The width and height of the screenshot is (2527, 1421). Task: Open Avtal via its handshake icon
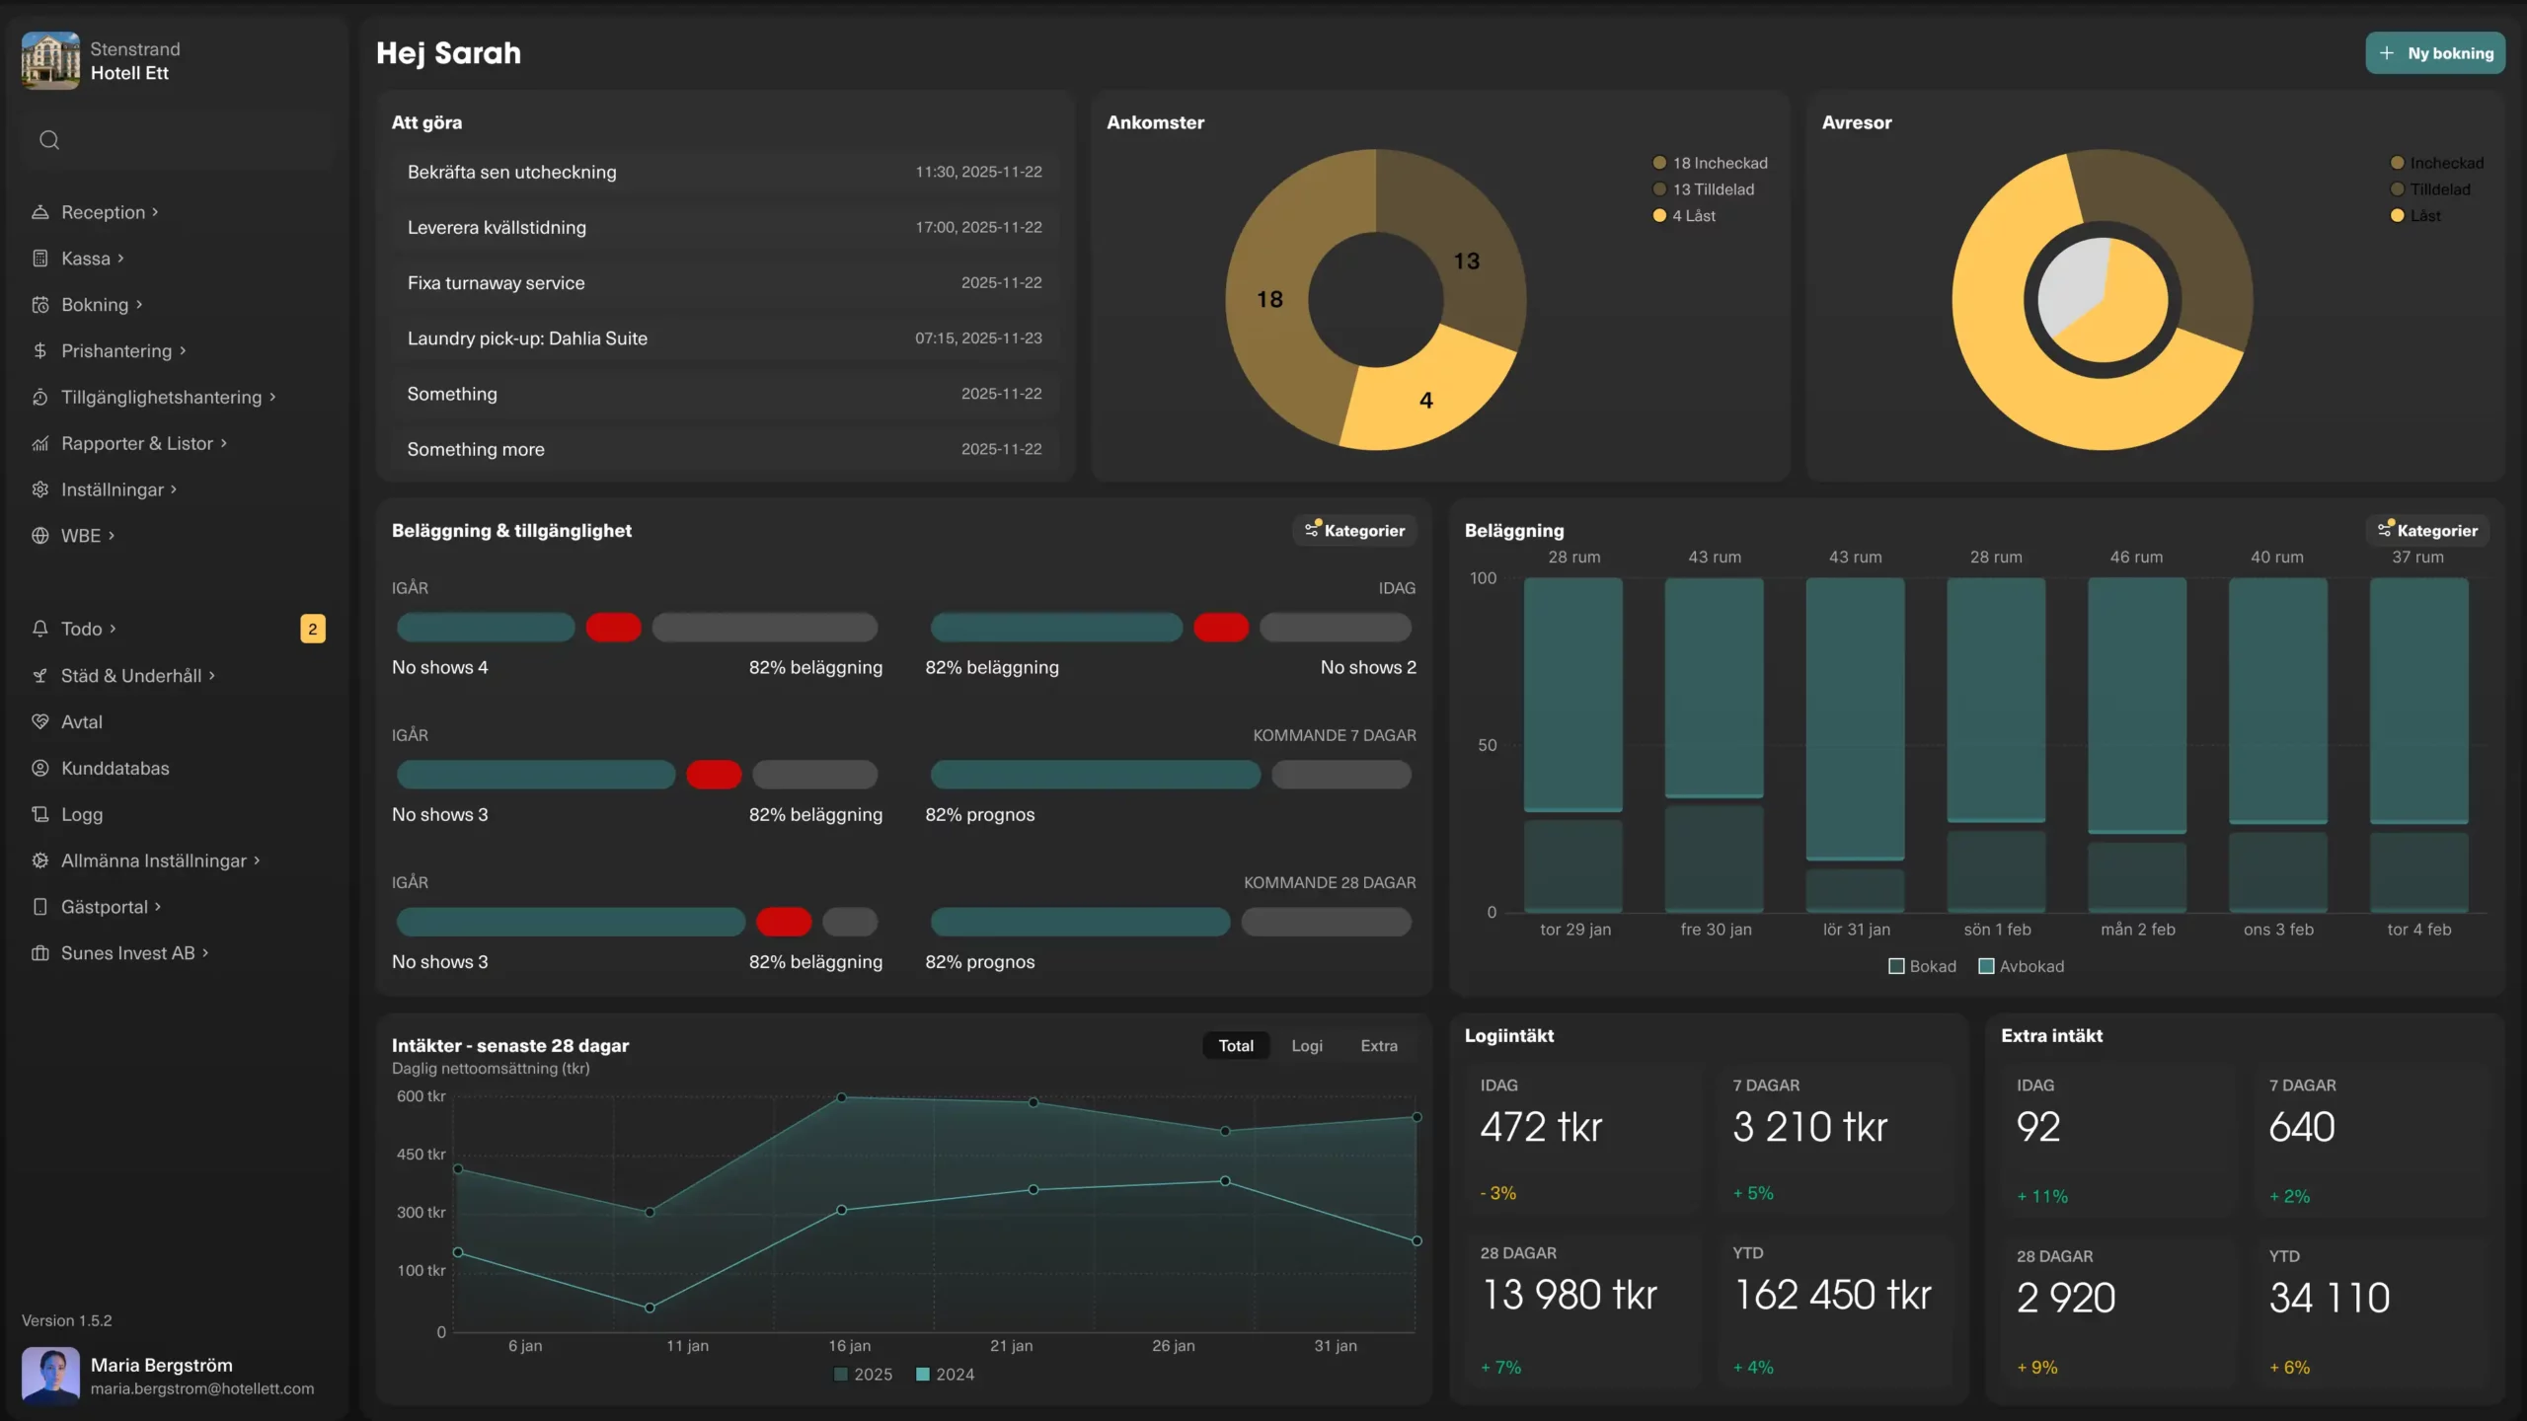click(x=39, y=722)
